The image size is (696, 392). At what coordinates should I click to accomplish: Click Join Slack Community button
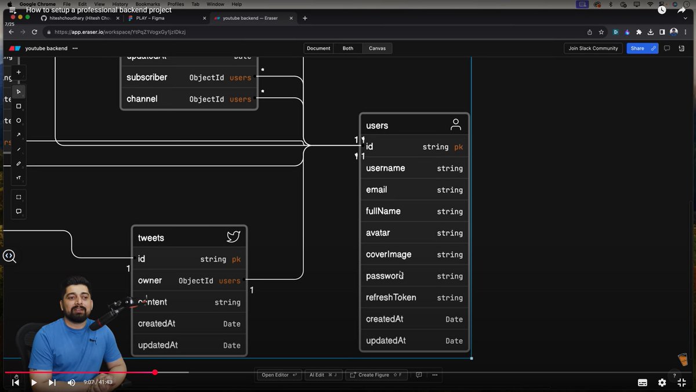tap(593, 48)
